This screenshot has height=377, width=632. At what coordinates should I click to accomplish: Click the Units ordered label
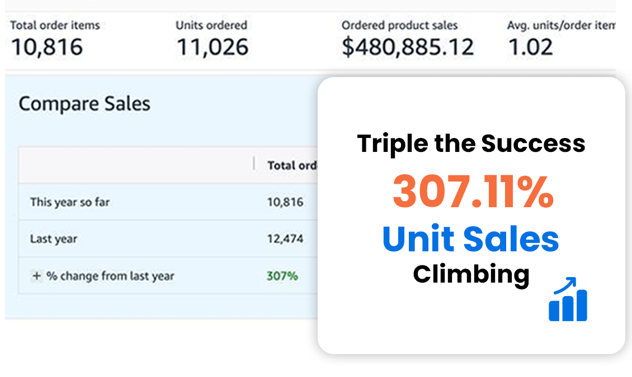tap(211, 25)
